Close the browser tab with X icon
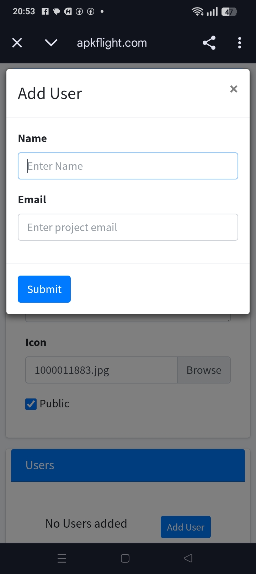 [17, 43]
